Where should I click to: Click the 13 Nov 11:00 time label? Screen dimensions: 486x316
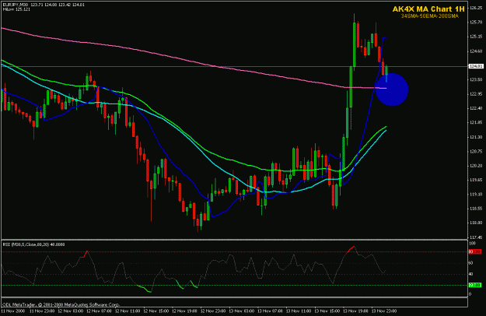(299, 311)
